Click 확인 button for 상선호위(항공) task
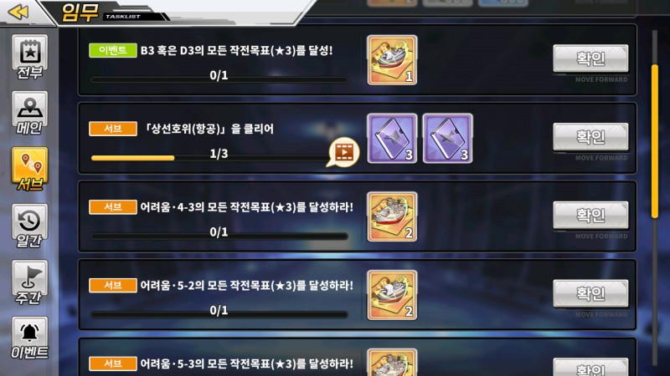 click(590, 137)
